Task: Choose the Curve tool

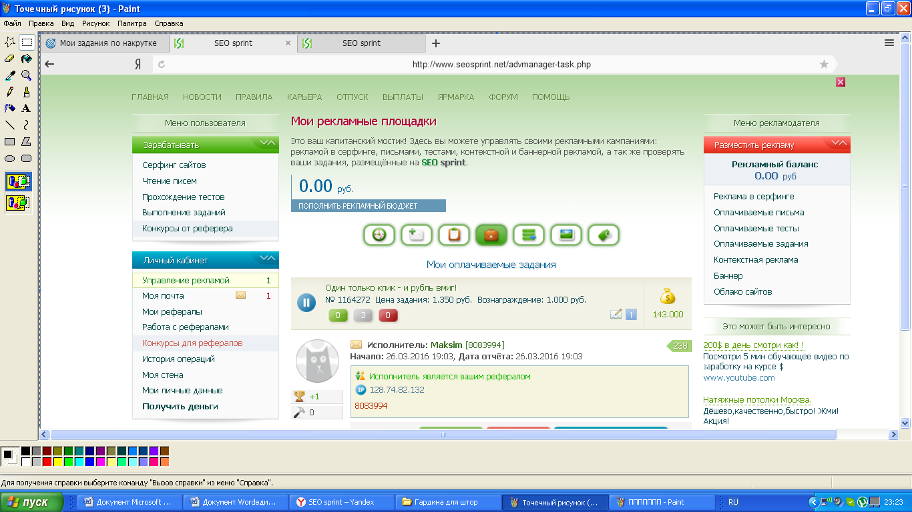Action: pyautogui.click(x=27, y=125)
